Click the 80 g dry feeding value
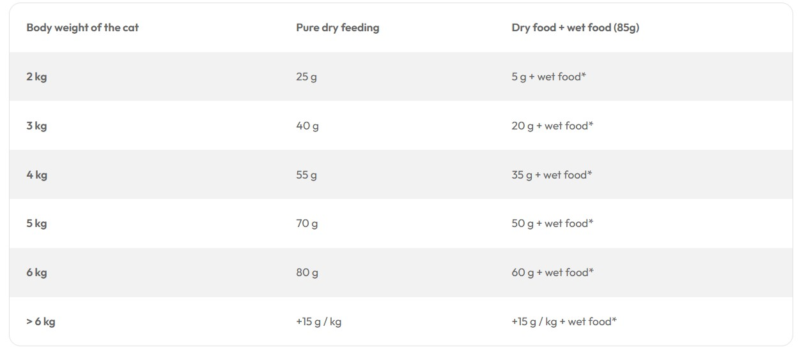This screenshot has width=806, height=352. tap(307, 272)
